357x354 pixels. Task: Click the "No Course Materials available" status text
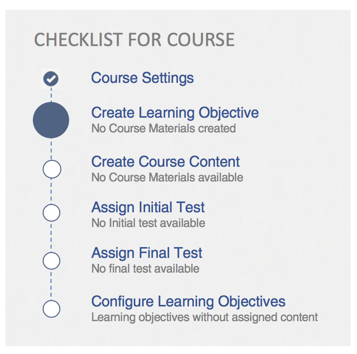coord(167,177)
